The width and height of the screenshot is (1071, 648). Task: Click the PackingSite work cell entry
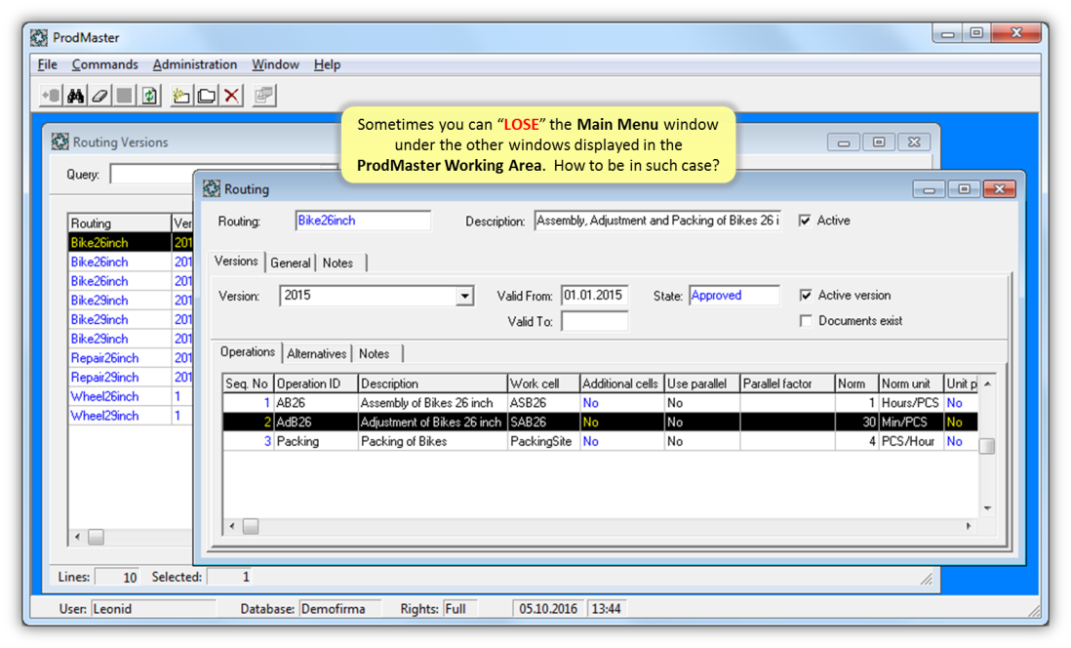pyautogui.click(x=543, y=441)
